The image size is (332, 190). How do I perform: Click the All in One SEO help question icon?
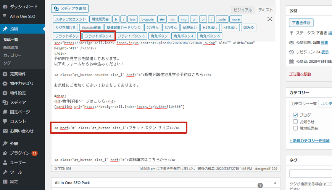tap(260, 185)
